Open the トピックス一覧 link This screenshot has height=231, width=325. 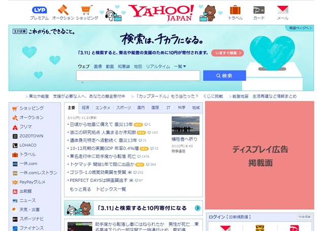click(x=111, y=189)
